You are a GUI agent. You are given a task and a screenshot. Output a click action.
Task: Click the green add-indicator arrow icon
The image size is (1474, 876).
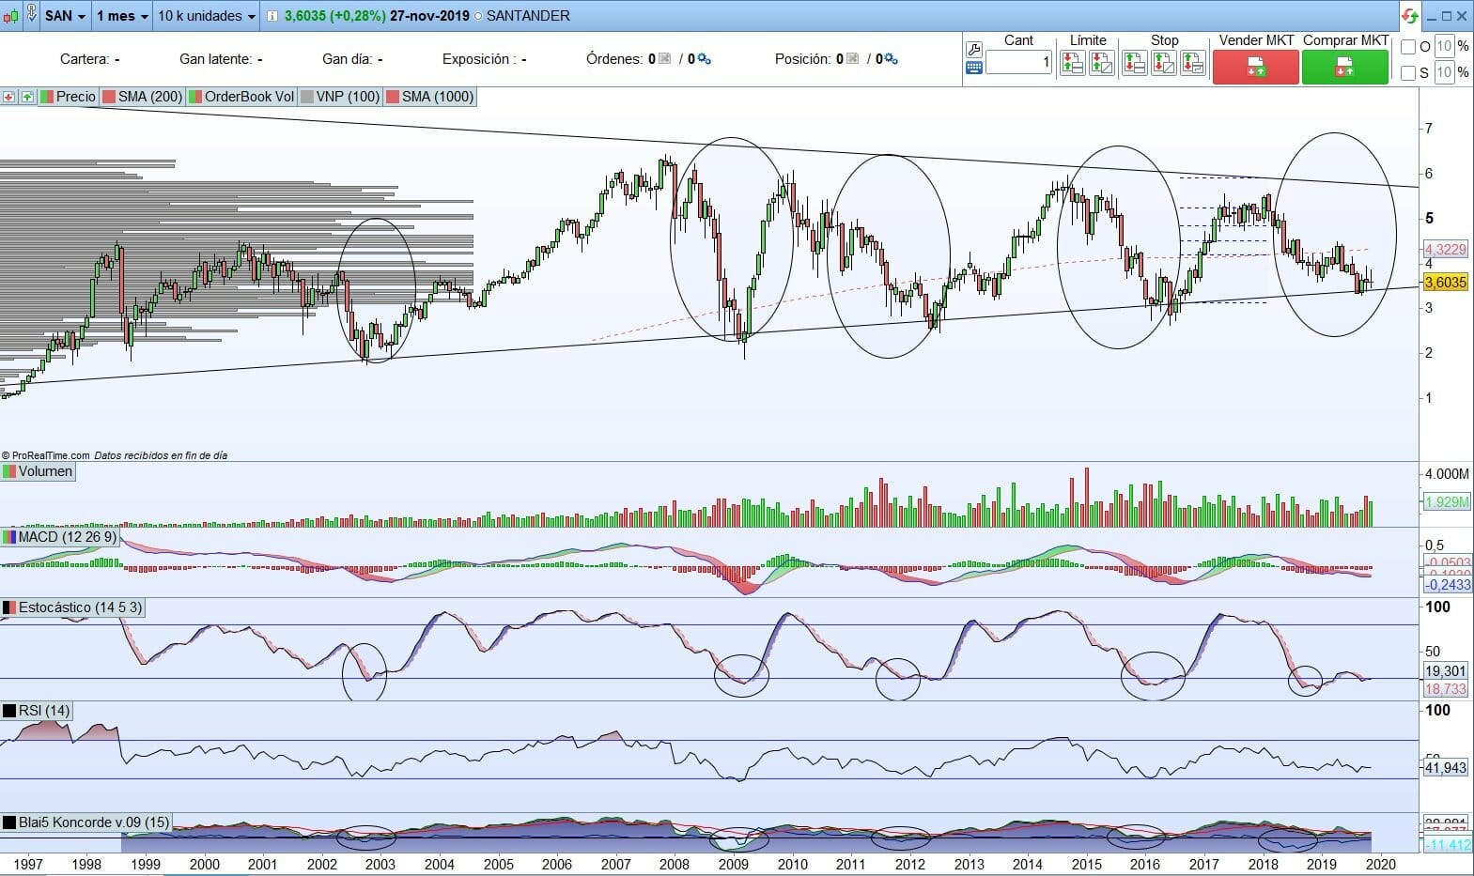tap(27, 97)
